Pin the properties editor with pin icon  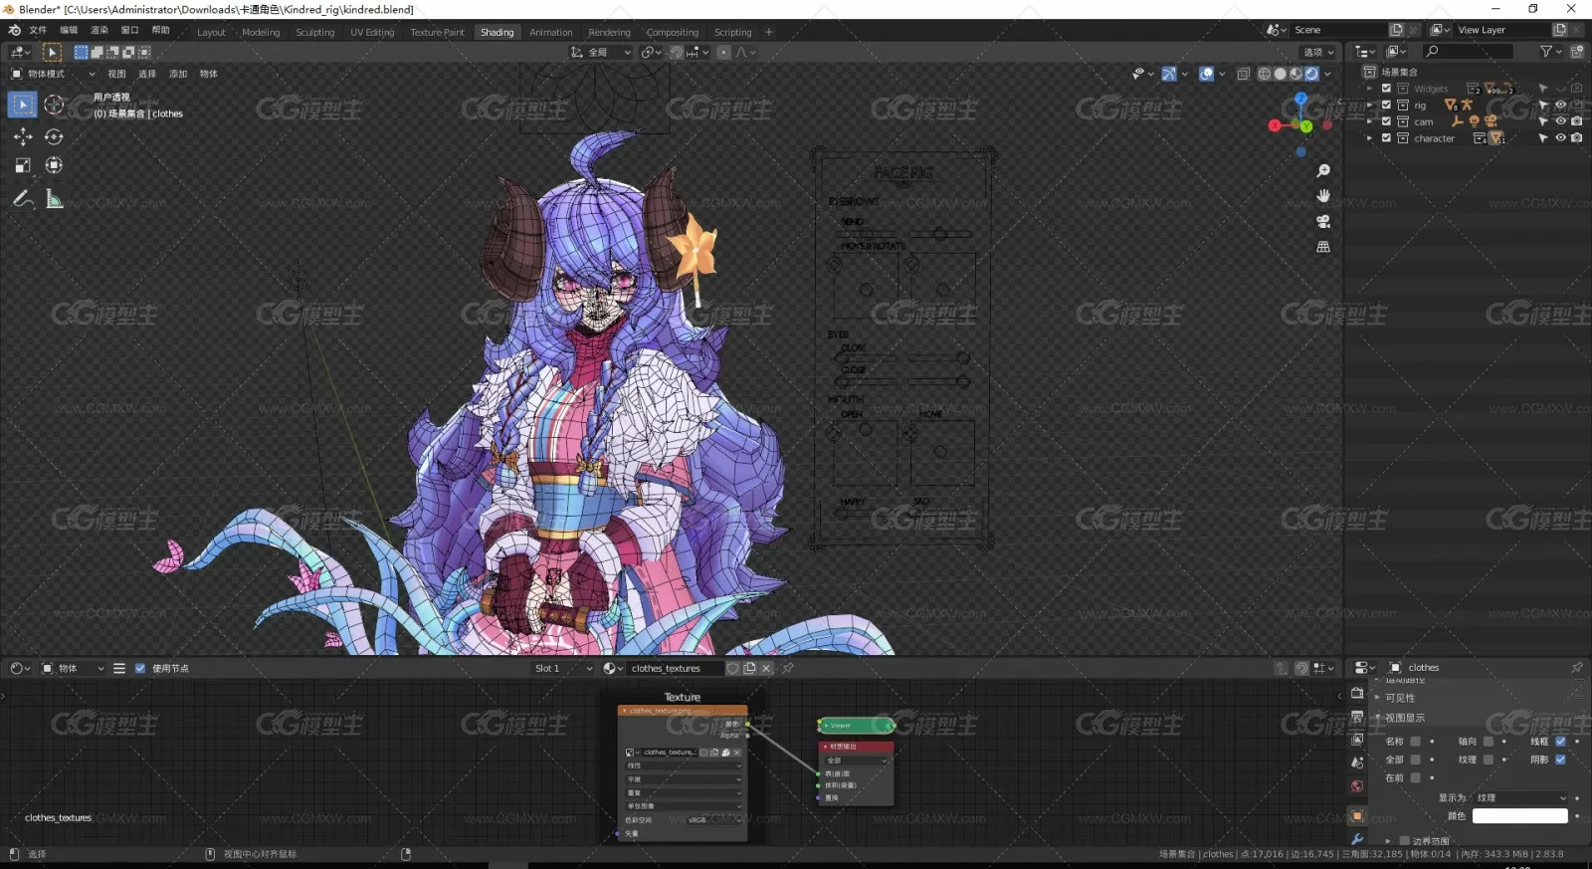click(1577, 667)
